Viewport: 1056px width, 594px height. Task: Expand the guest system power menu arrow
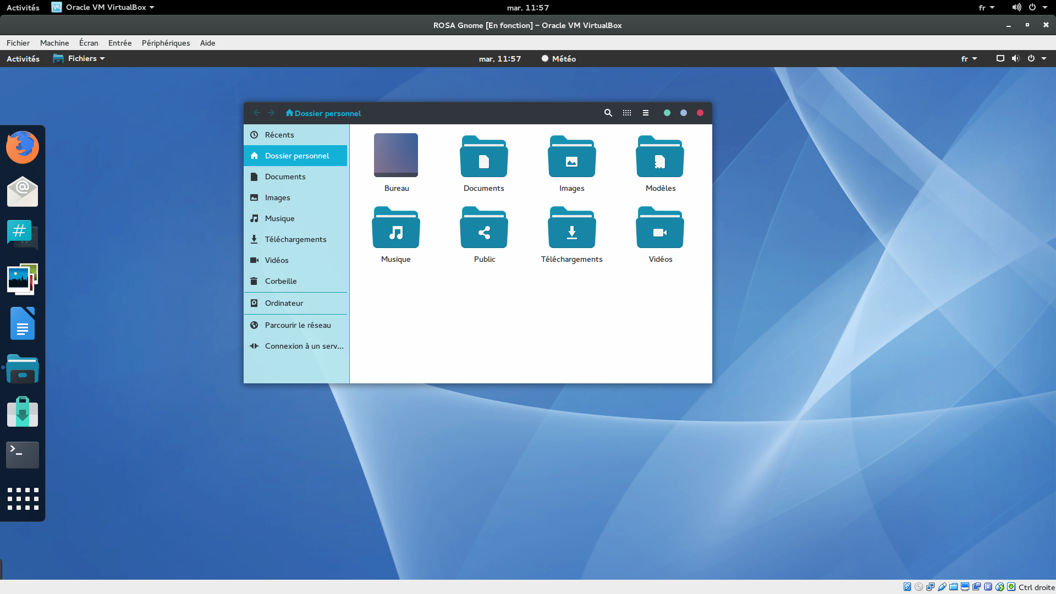pos(1044,58)
